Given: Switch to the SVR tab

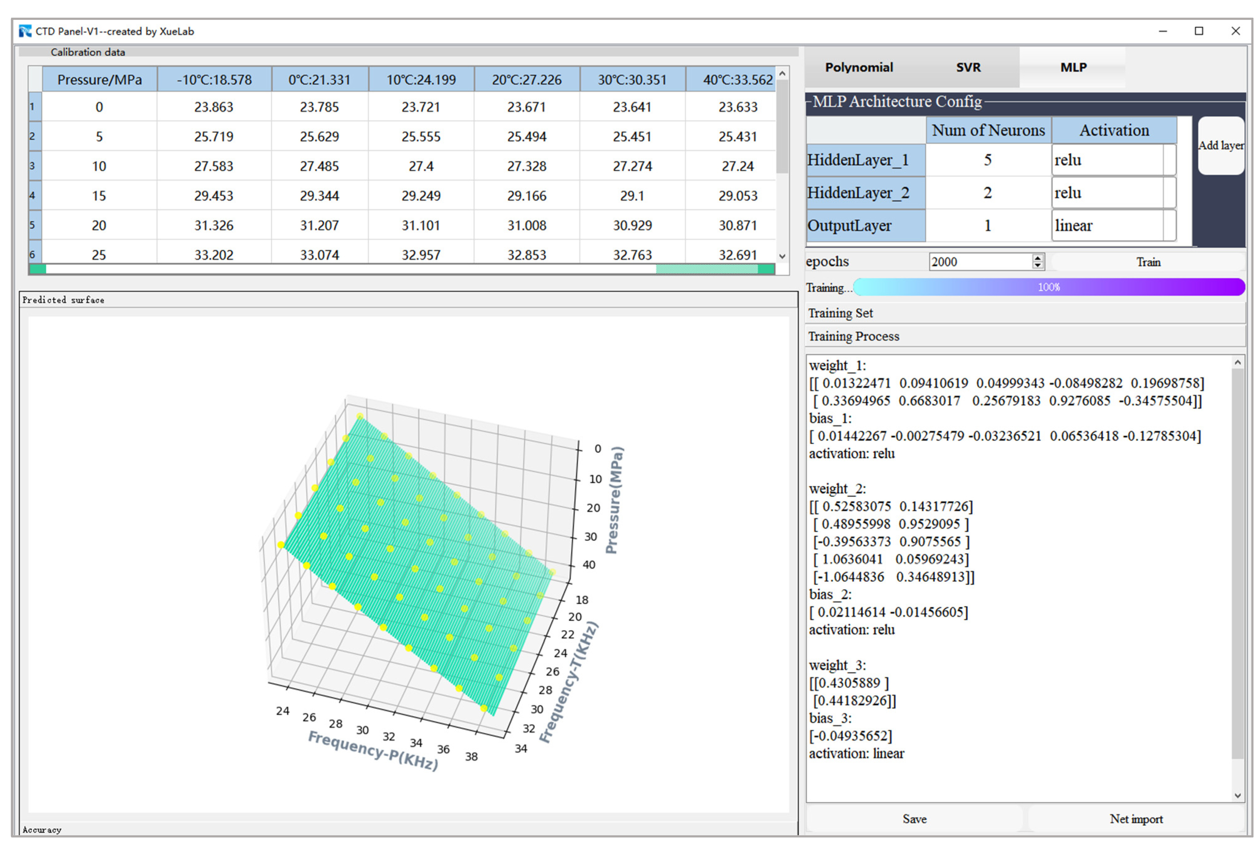Looking at the screenshot, I should [x=967, y=68].
